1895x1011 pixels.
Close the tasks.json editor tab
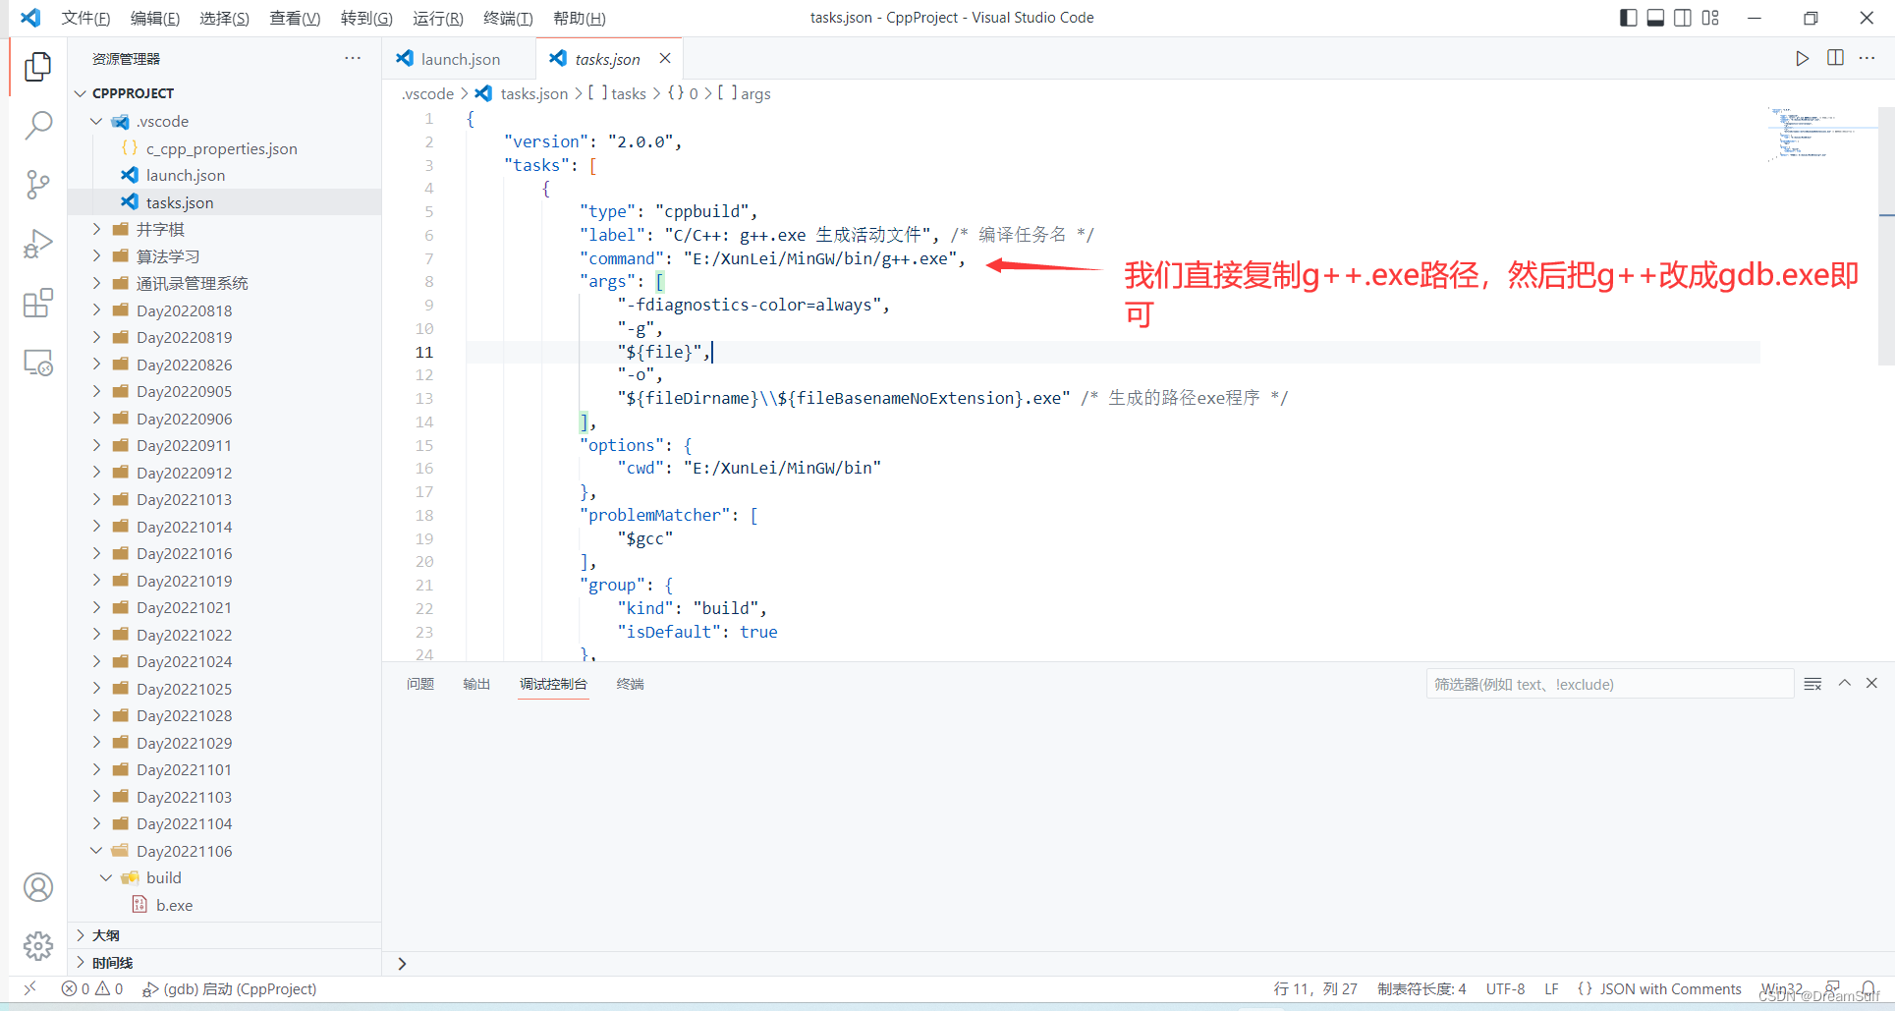click(665, 58)
